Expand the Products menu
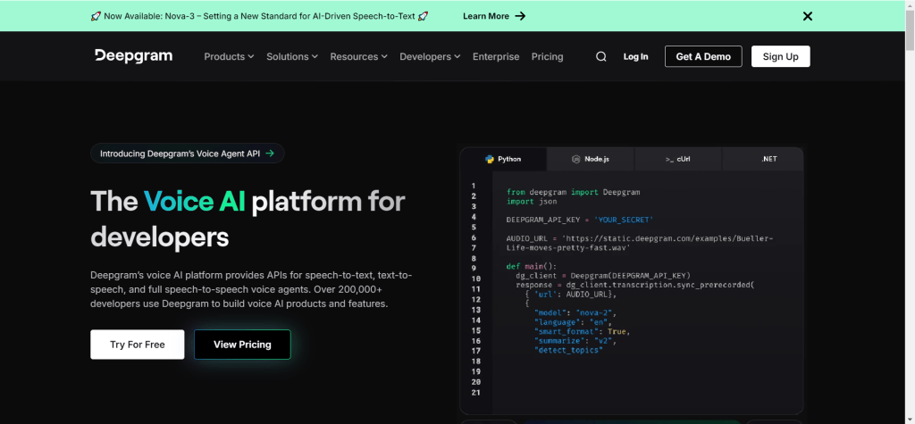The image size is (915, 424). click(229, 56)
